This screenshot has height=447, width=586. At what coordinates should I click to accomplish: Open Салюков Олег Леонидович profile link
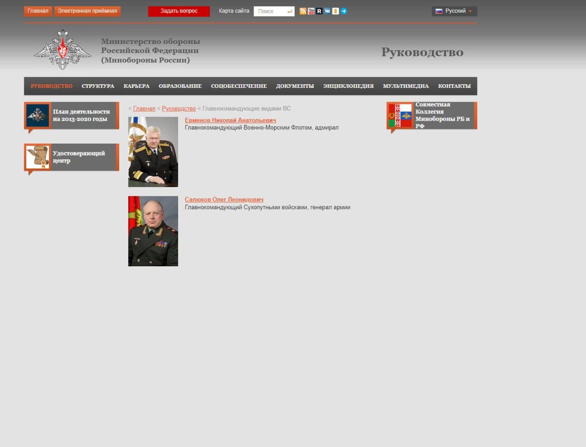224,199
